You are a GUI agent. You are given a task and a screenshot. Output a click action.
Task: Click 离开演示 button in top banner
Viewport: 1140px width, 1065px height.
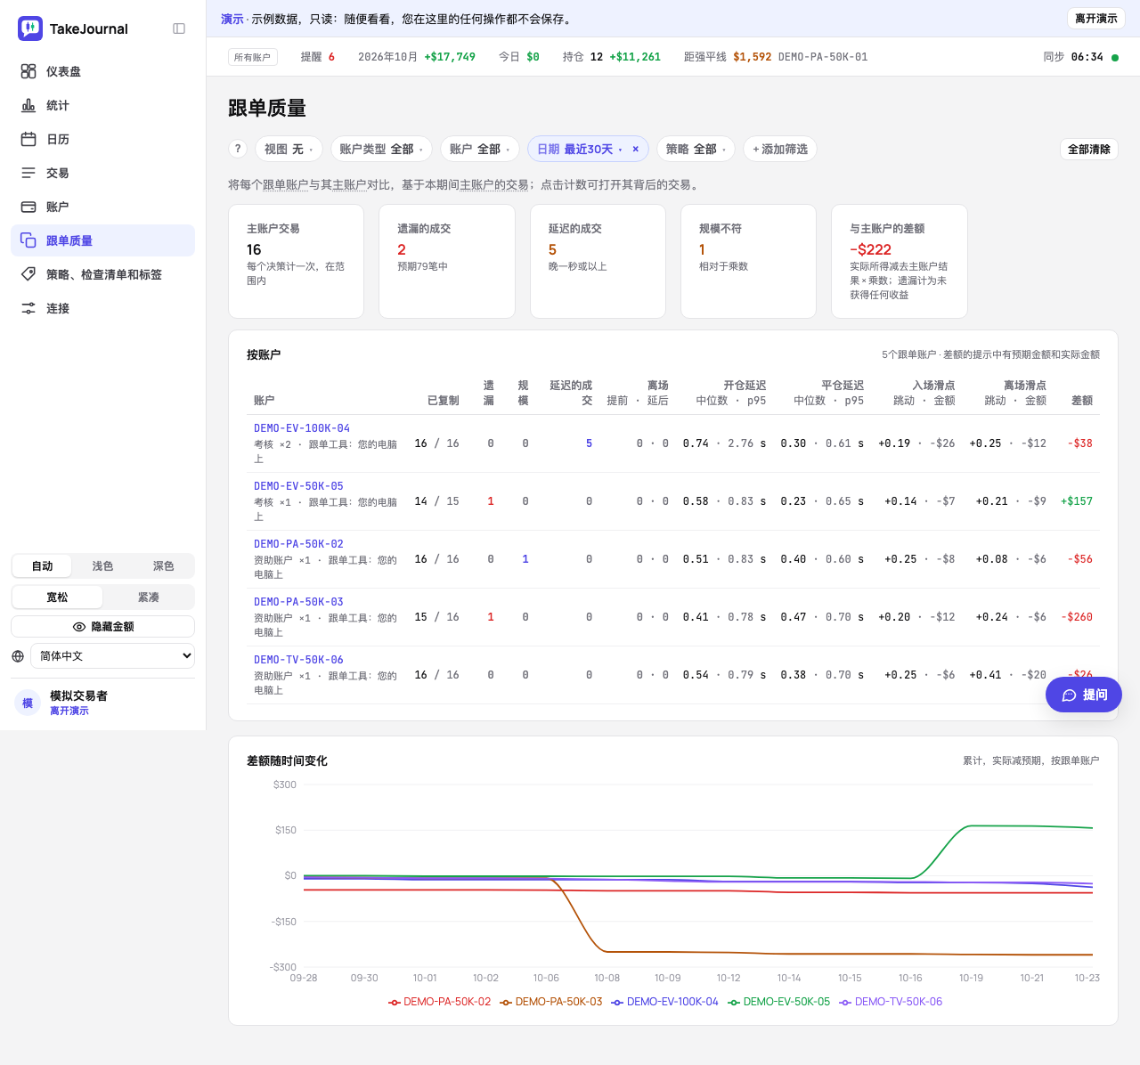[1095, 19]
